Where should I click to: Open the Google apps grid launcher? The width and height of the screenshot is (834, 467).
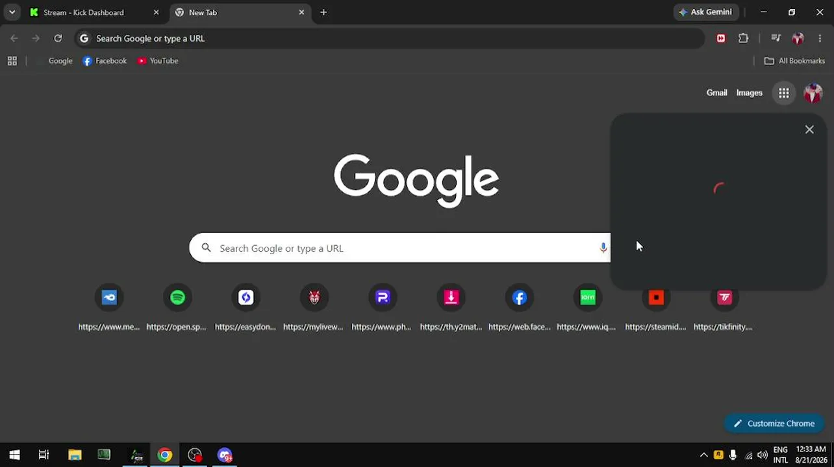(x=784, y=93)
